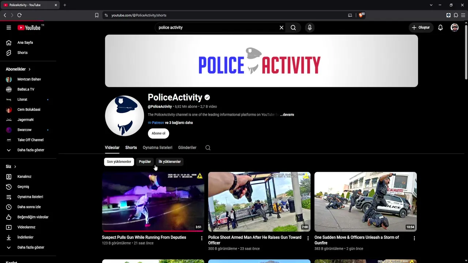
Task: Start voice search with the microphone
Action: [310, 27]
